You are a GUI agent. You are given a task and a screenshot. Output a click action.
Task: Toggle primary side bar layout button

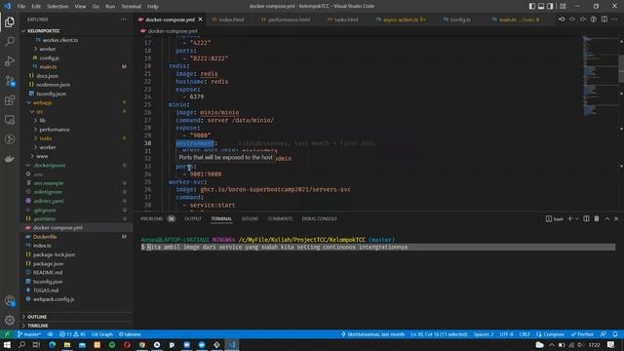532,6
